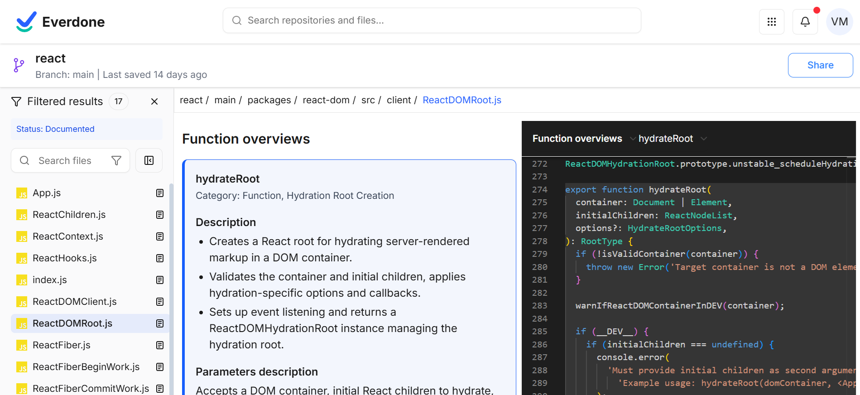860x395 pixels.
Task: Click the ReactDOMRoot.js breadcrumb link
Action: (462, 100)
